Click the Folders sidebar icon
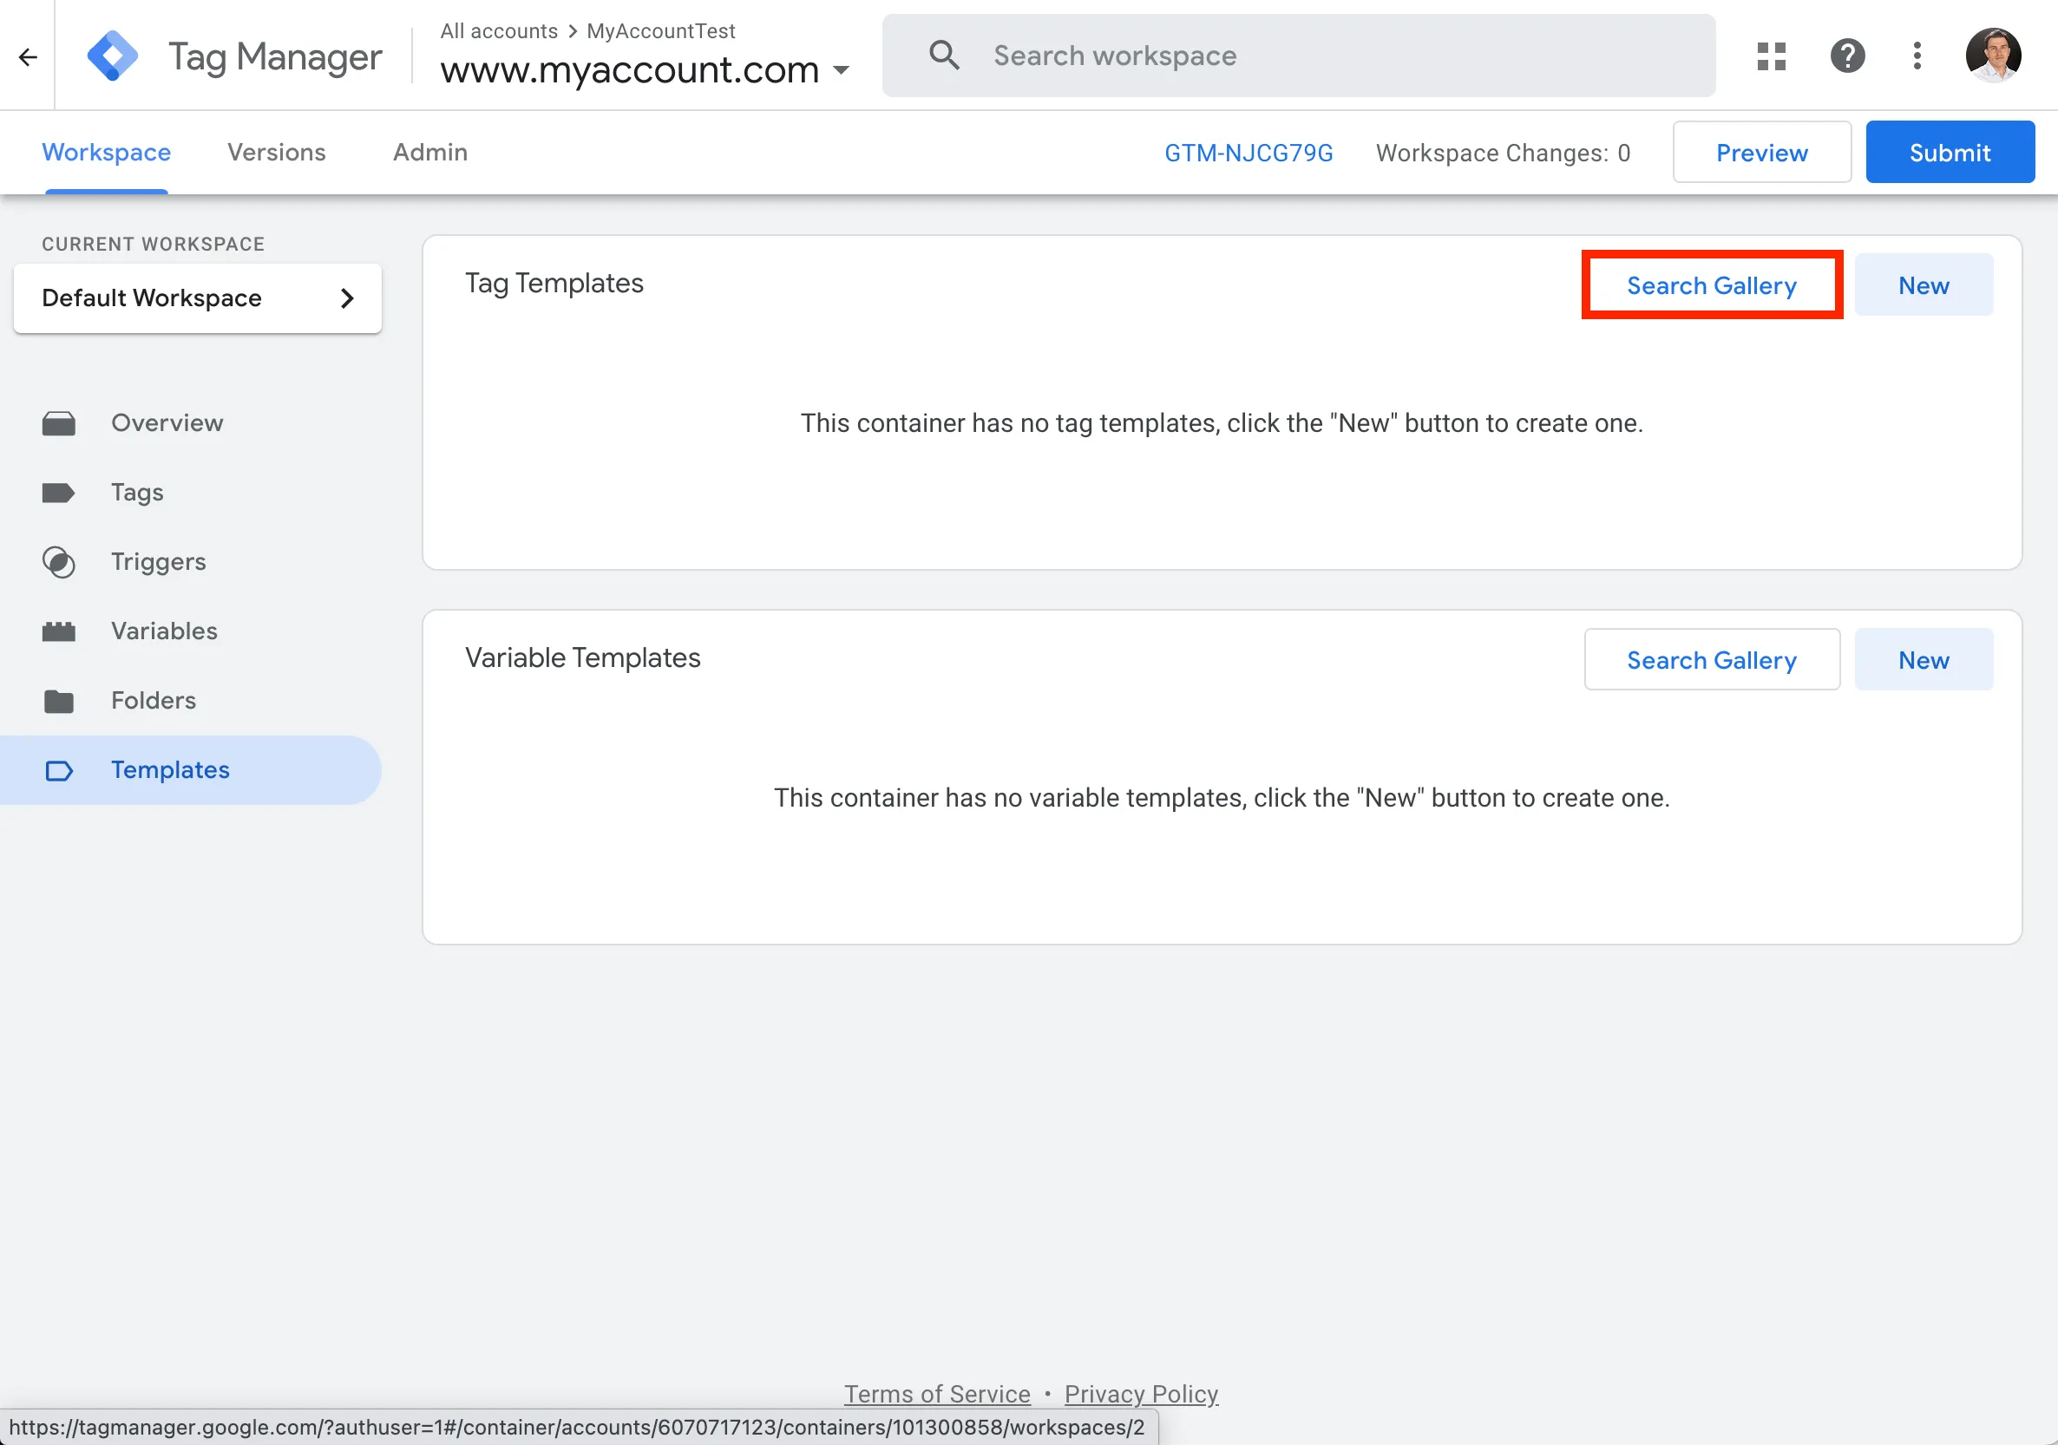Image resolution: width=2058 pixels, height=1445 pixels. point(59,701)
